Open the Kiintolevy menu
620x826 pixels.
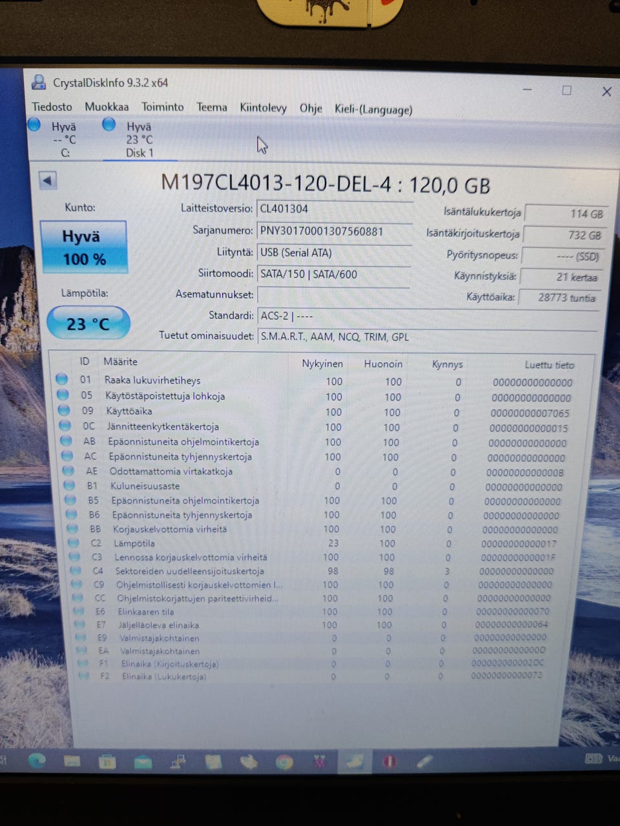point(263,108)
